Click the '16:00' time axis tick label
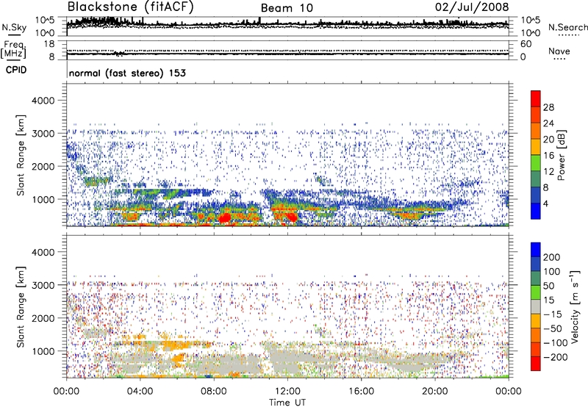 pos(361,392)
